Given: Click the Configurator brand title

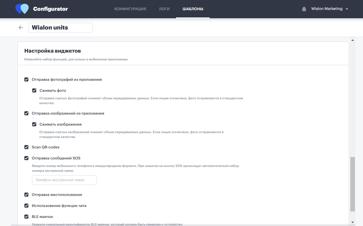Looking at the screenshot, I should click(x=51, y=9).
